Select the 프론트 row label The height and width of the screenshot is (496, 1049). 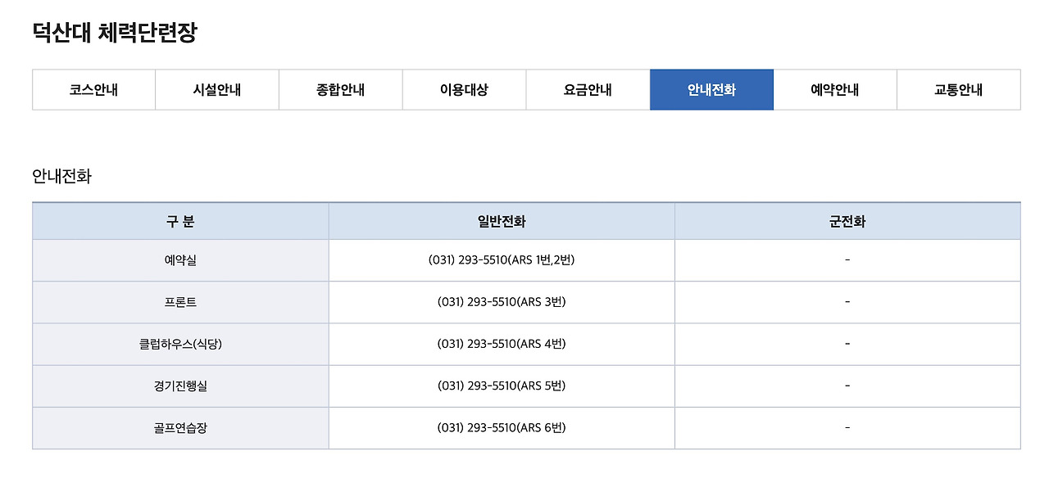pyautogui.click(x=179, y=302)
